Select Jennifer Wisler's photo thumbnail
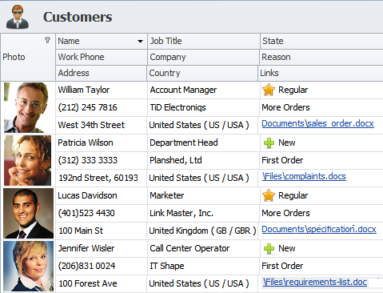383x293 pixels. (28, 266)
